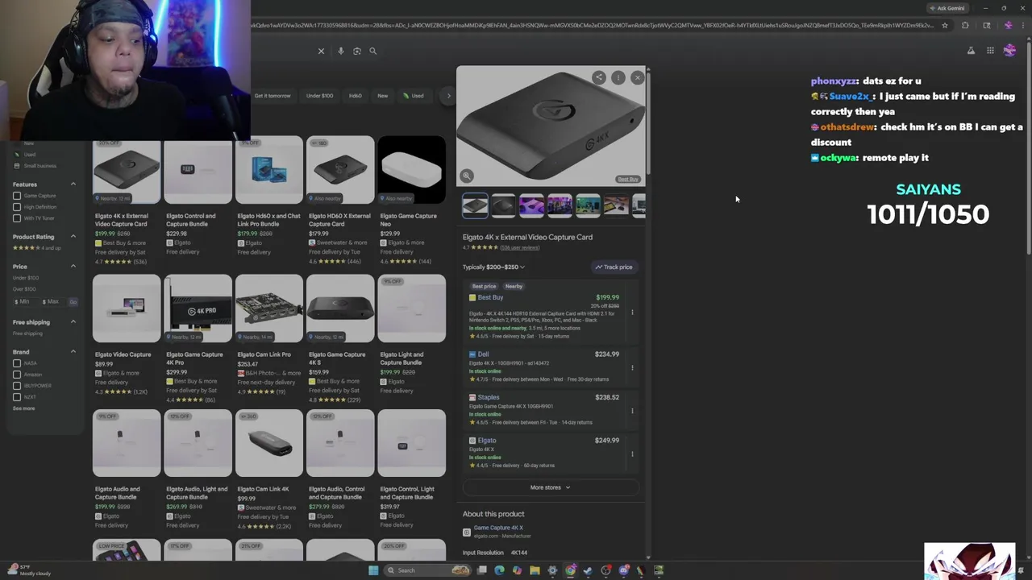Click See more brands link
This screenshot has width=1032, height=580.
tap(23, 408)
